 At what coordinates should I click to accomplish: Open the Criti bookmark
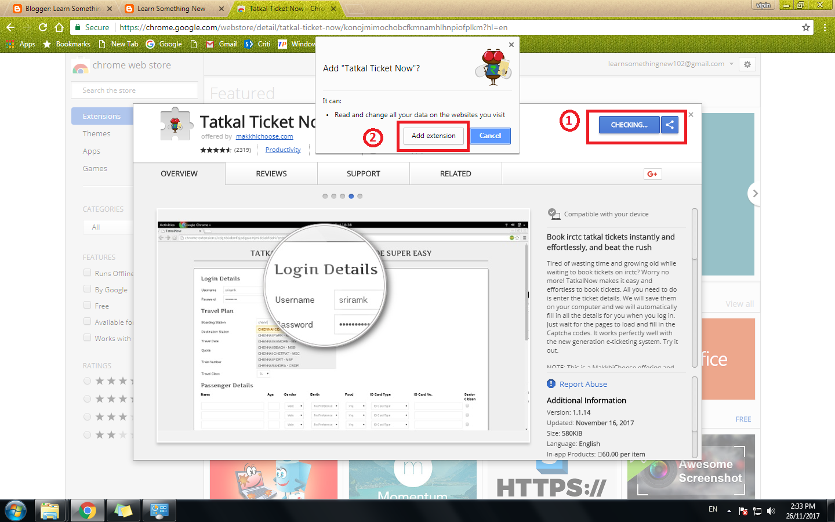(x=257, y=44)
